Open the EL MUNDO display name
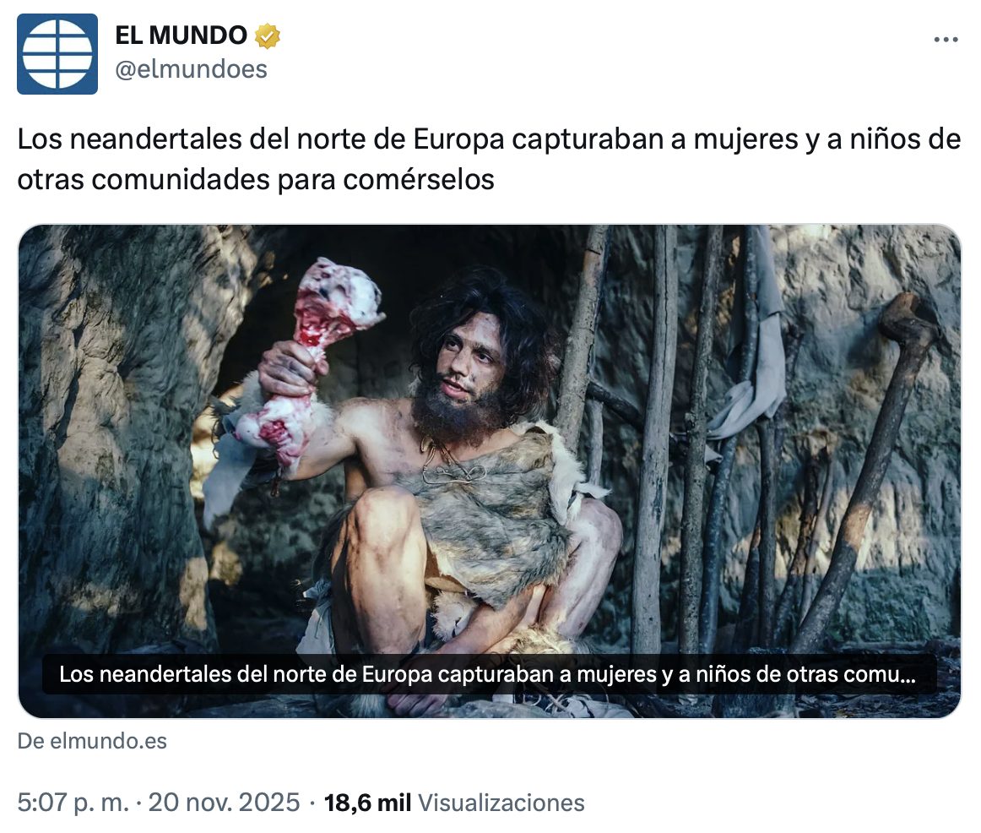Screen dimensions: 981x833 point(181,35)
